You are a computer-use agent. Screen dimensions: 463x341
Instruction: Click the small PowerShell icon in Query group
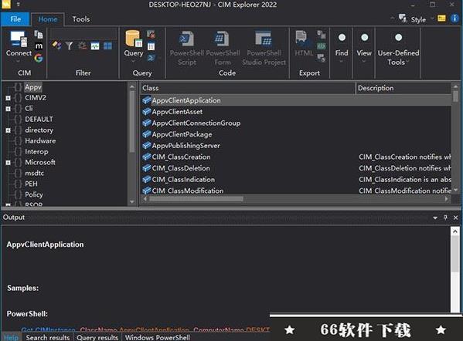click(151, 58)
